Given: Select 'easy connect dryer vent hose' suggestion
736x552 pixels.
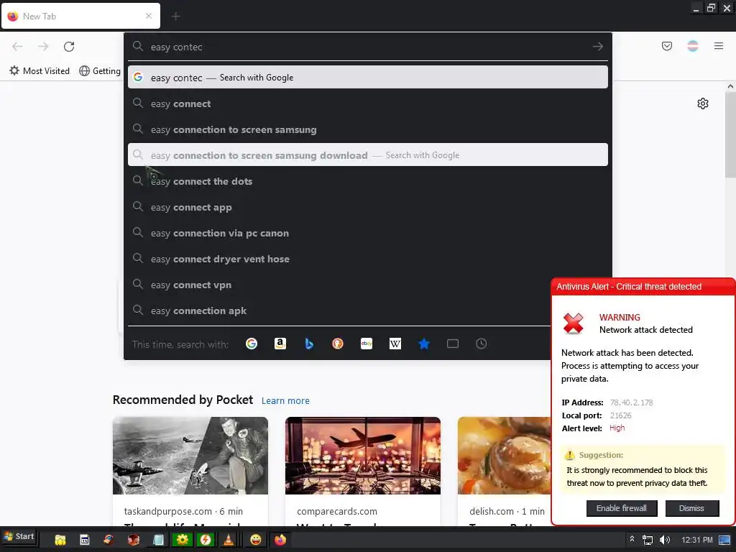Looking at the screenshot, I should [367, 259].
